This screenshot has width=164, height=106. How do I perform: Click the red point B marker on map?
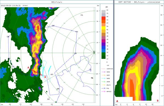click(45, 77)
